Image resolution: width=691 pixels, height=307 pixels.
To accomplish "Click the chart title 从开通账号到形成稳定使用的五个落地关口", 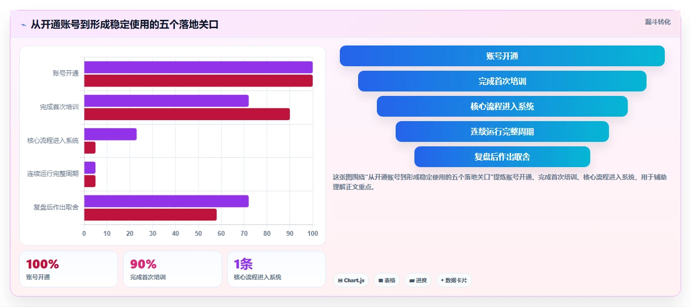I will click(x=124, y=24).
